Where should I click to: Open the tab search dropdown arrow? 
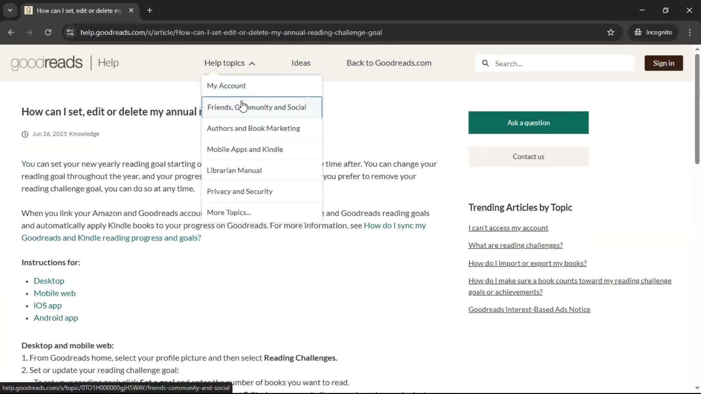(10, 11)
